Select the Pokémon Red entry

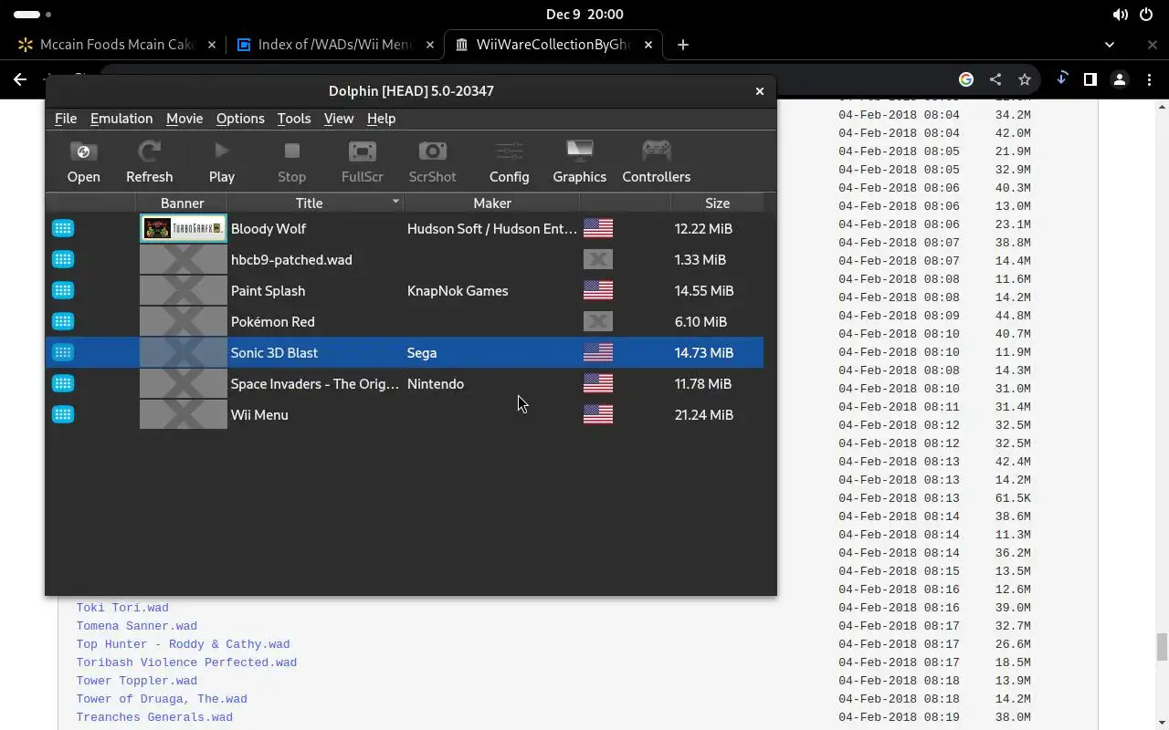click(272, 322)
